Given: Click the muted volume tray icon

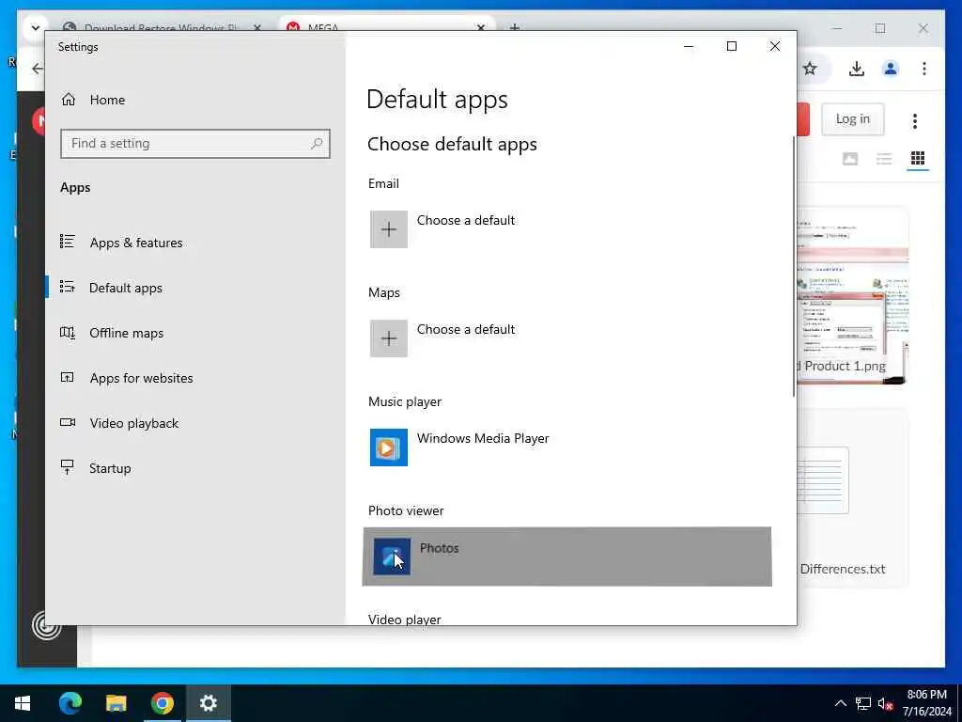Looking at the screenshot, I should 885,703.
